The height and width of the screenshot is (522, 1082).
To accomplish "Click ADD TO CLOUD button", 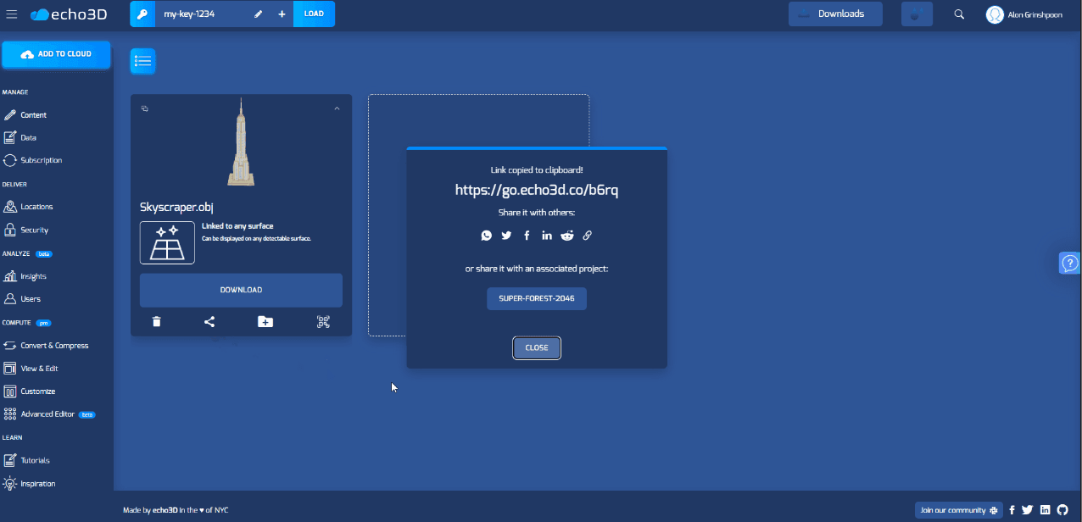I will coord(56,54).
